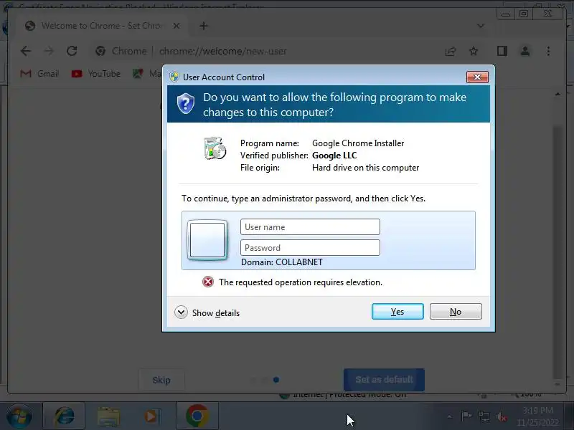Show hidden system tray icons

[x=450, y=416]
